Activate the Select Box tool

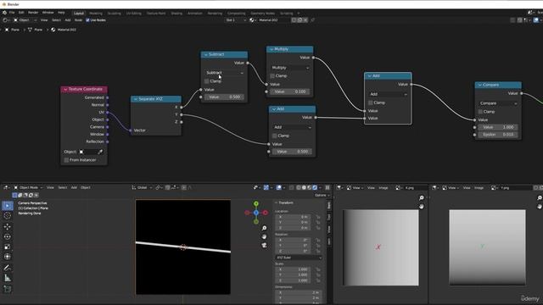(x=8, y=206)
